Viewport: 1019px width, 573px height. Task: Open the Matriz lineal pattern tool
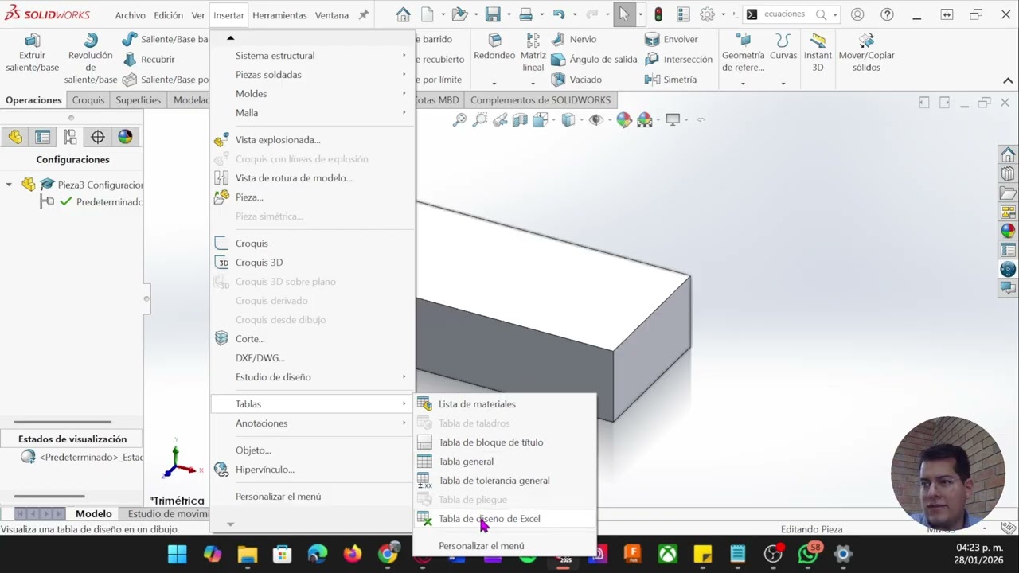click(x=533, y=53)
